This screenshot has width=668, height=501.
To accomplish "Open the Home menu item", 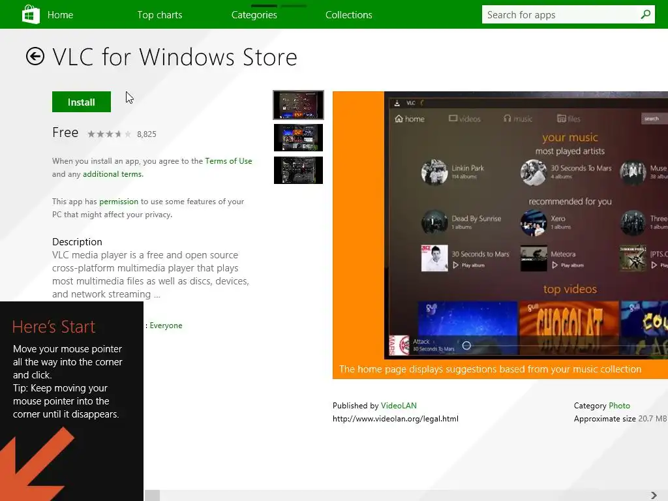I will [x=60, y=15].
